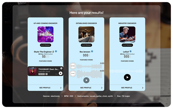Click the Spotify logo on the track embed
Viewport: 173px width, 109px height.
(61, 68)
